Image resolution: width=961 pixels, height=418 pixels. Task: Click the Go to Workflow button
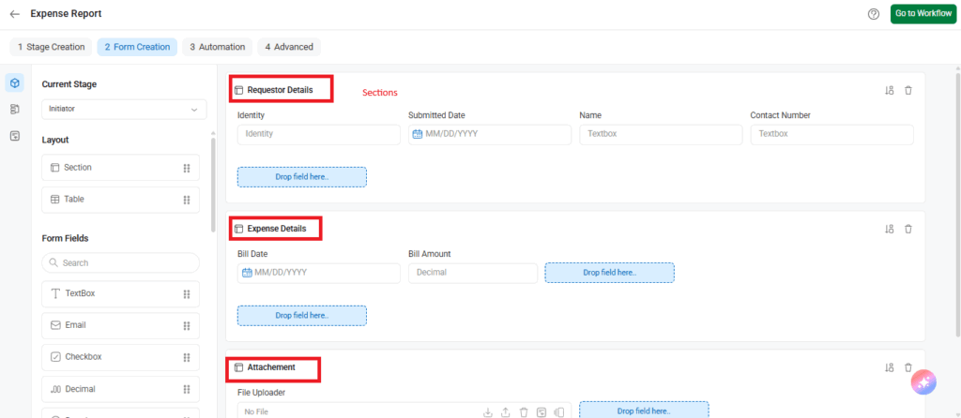coord(922,14)
